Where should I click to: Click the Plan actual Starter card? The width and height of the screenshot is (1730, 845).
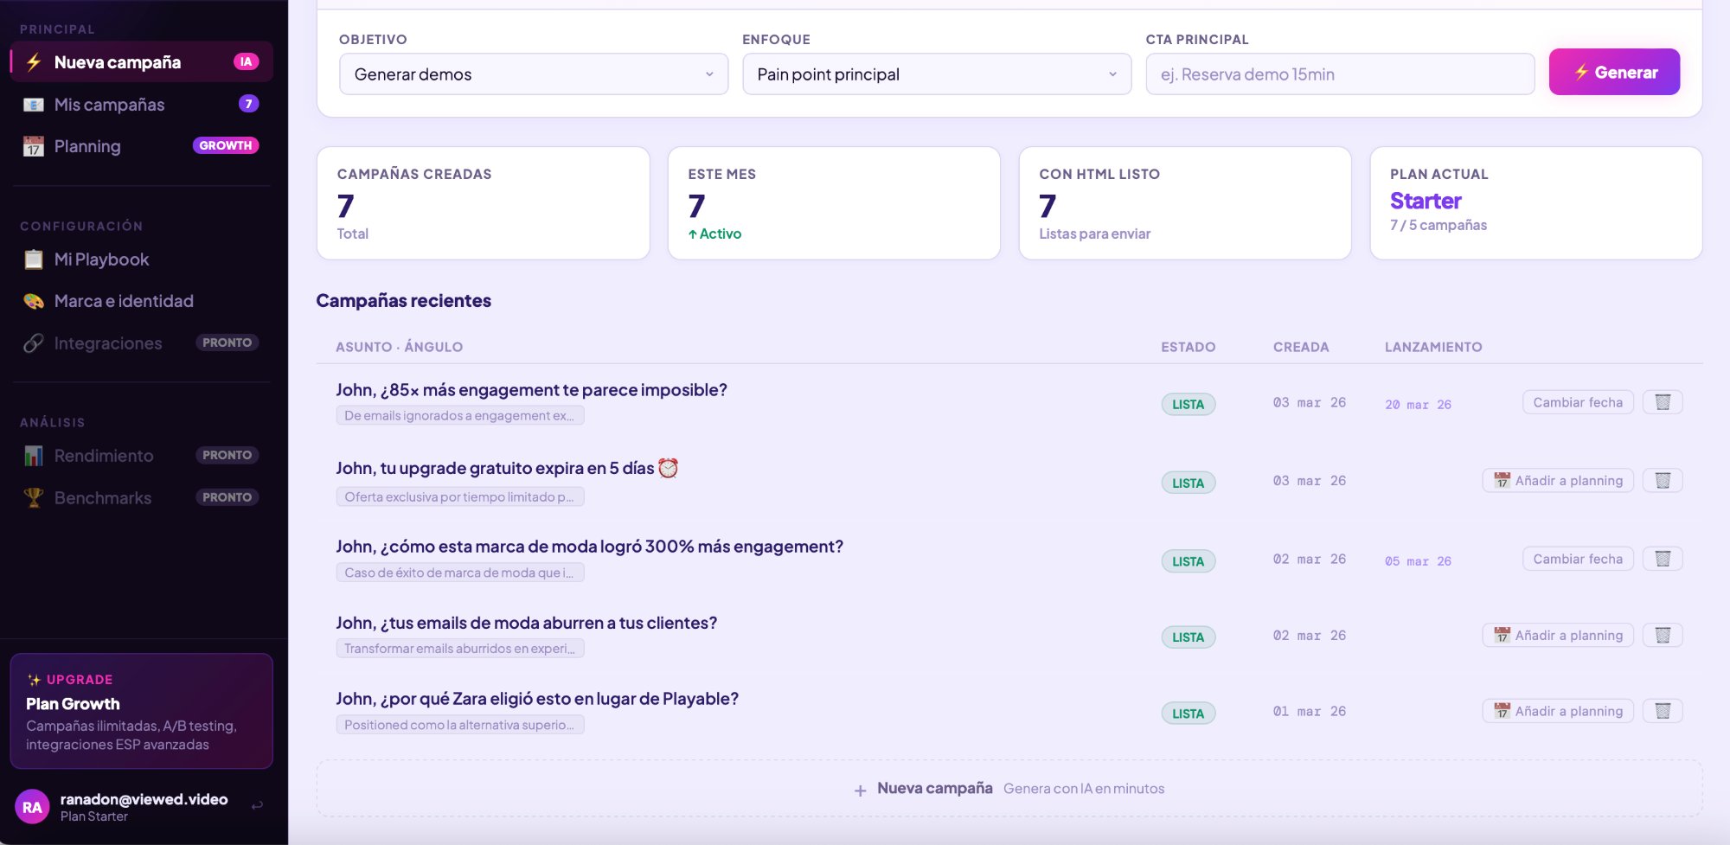1536,203
